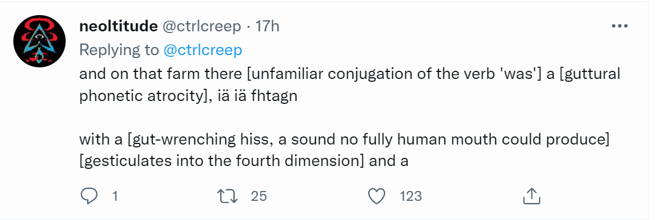Click the gray @ctrlcreep handle beside the name
This screenshot has height=220, width=668.
click(202, 27)
